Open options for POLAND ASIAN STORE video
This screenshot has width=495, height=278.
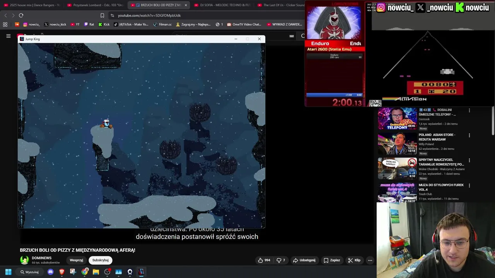click(x=469, y=136)
